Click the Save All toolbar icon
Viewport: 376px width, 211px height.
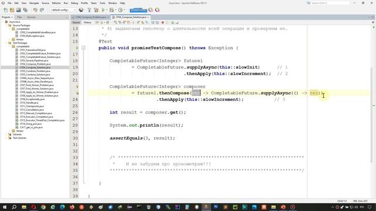click(x=25, y=10)
